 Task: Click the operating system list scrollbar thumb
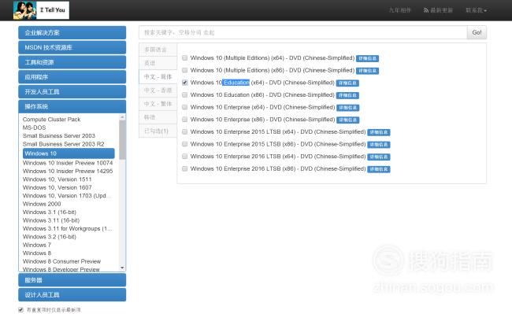point(122,139)
